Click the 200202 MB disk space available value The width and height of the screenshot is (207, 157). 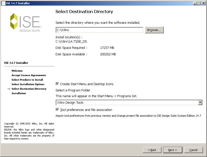point(108,54)
